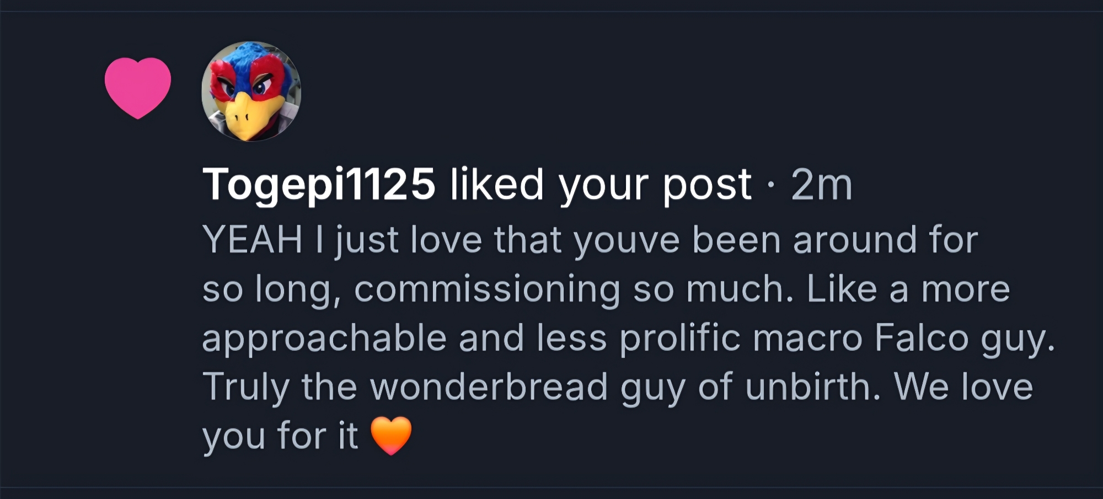Click the pink heart like icon
The image size is (1103, 499).
pyautogui.click(x=138, y=87)
